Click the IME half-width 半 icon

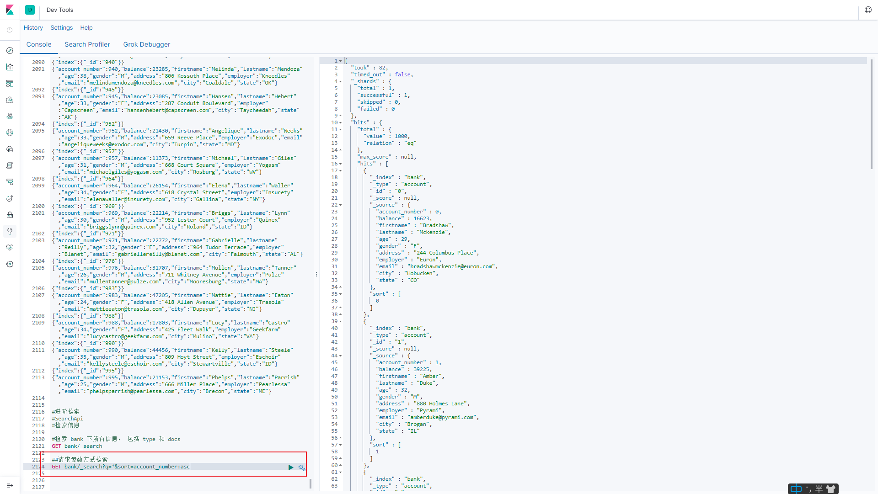coord(819,489)
